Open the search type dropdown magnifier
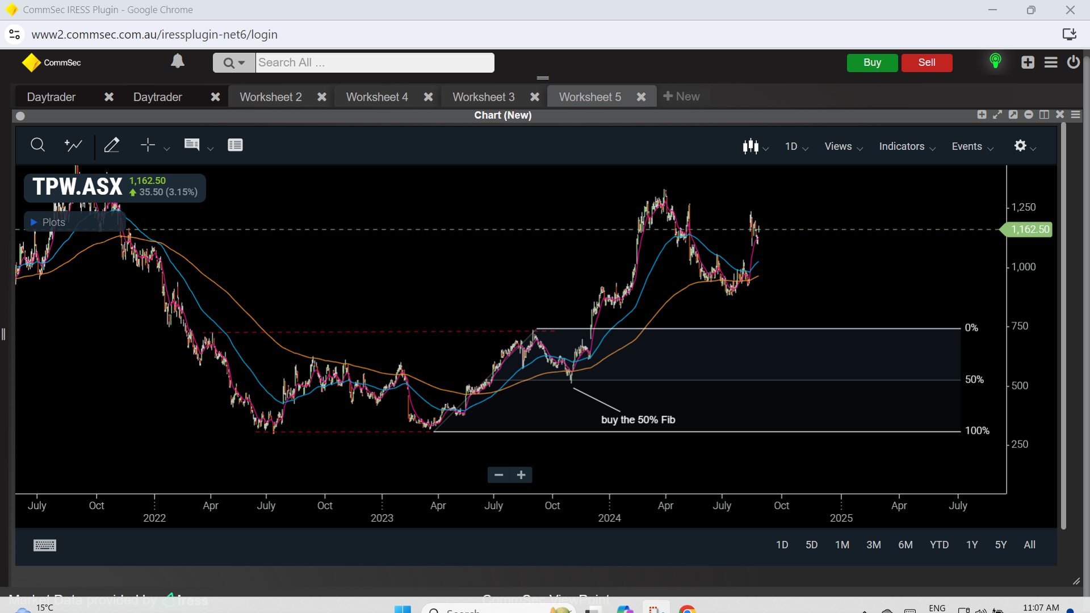The width and height of the screenshot is (1090, 613). (x=234, y=63)
